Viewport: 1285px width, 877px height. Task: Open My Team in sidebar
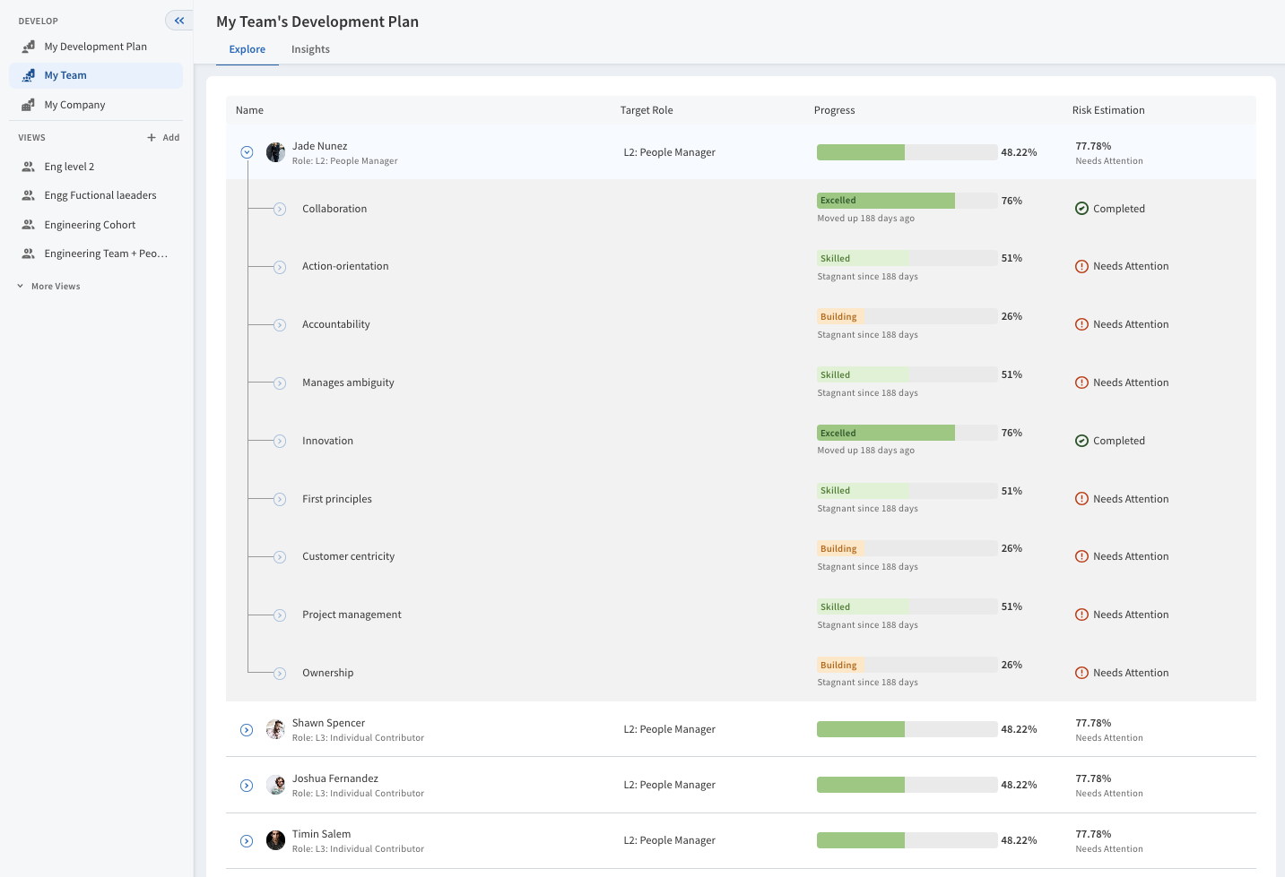96,75
